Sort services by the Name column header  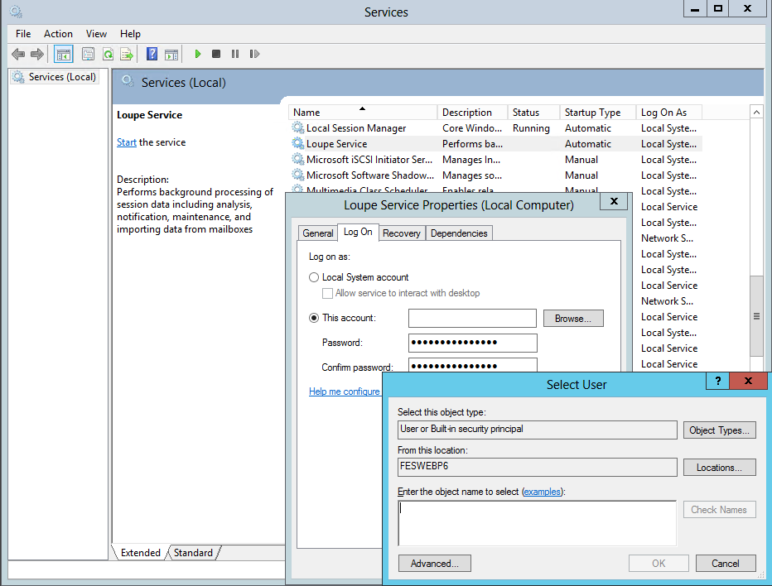(362, 113)
